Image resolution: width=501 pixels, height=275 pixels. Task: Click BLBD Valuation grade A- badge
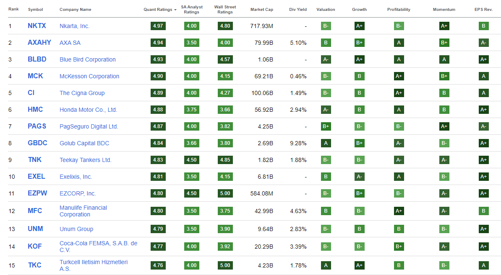click(326, 59)
